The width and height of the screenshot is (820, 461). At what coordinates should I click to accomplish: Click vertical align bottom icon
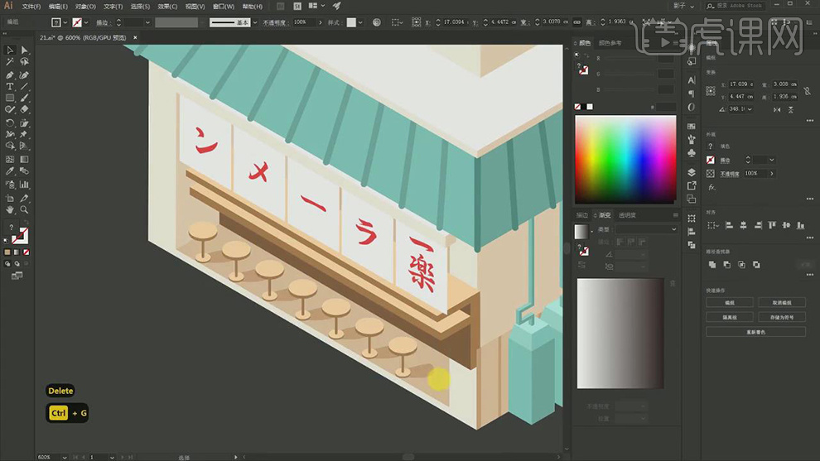(801, 225)
